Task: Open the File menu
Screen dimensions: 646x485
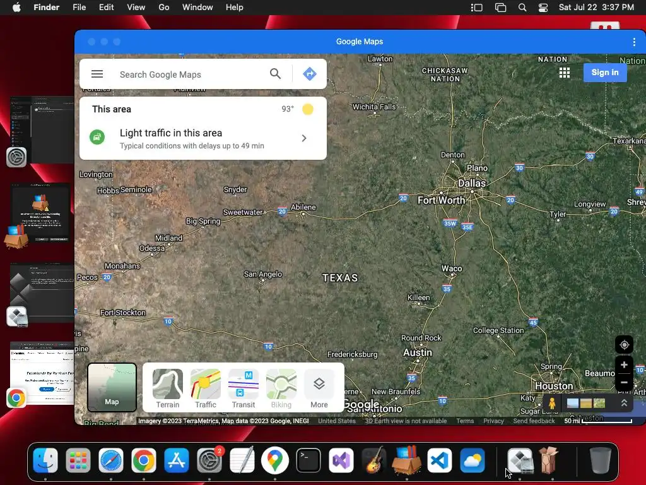Action: [x=79, y=8]
